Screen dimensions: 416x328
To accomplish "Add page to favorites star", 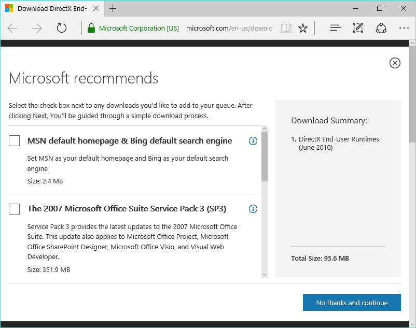I will click(303, 28).
